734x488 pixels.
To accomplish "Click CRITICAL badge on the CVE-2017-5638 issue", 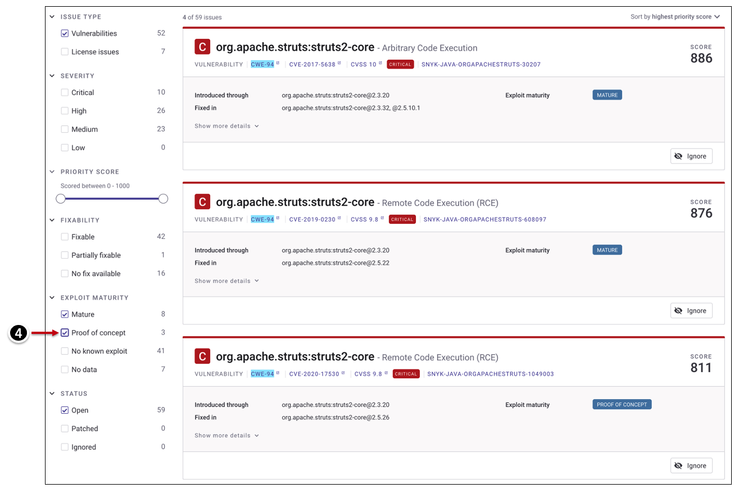I will [401, 65].
